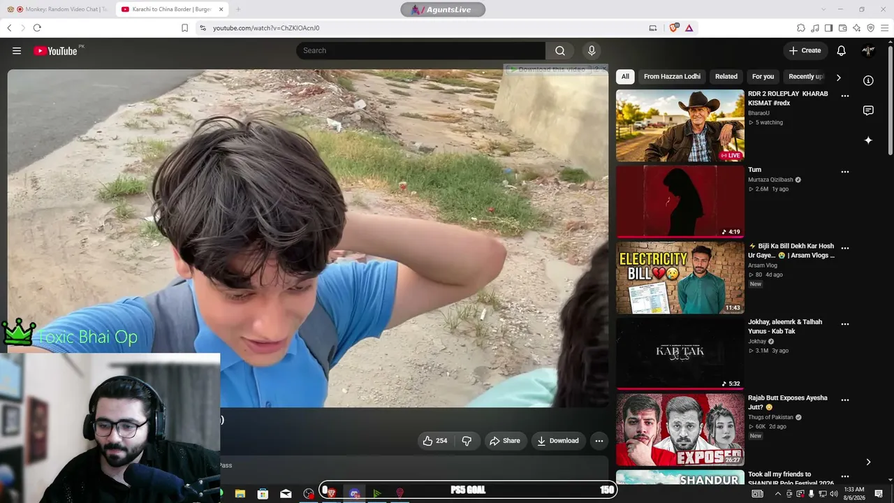894x503 pixels.
Task: Click the Create button
Action: [x=805, y=50]
